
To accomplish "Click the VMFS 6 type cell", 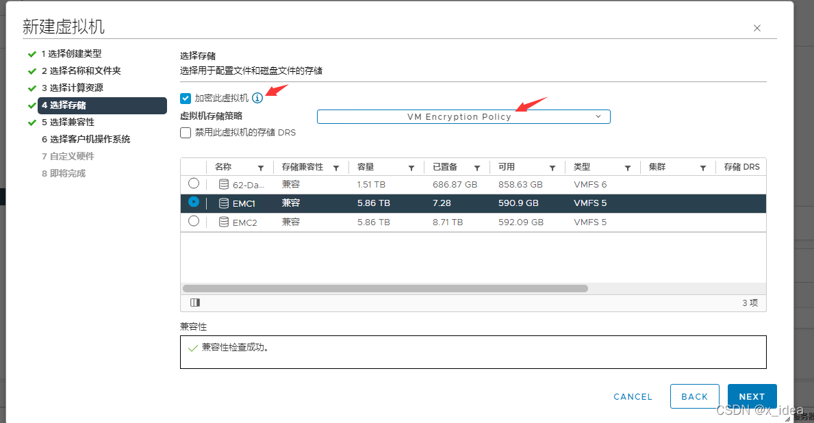I will pos(590,185).
